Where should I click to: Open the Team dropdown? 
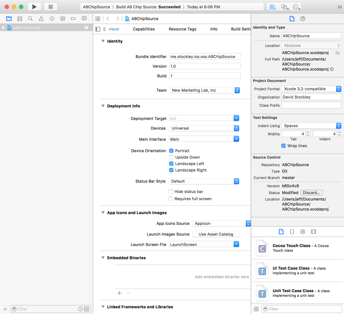(x=205, y=90)
